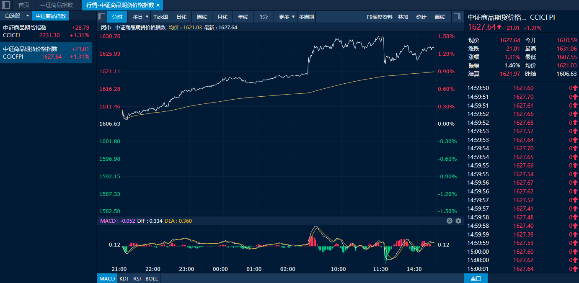Open MACD indicator settings gear
The image size is (579, 283).
[x=458, y=221]
